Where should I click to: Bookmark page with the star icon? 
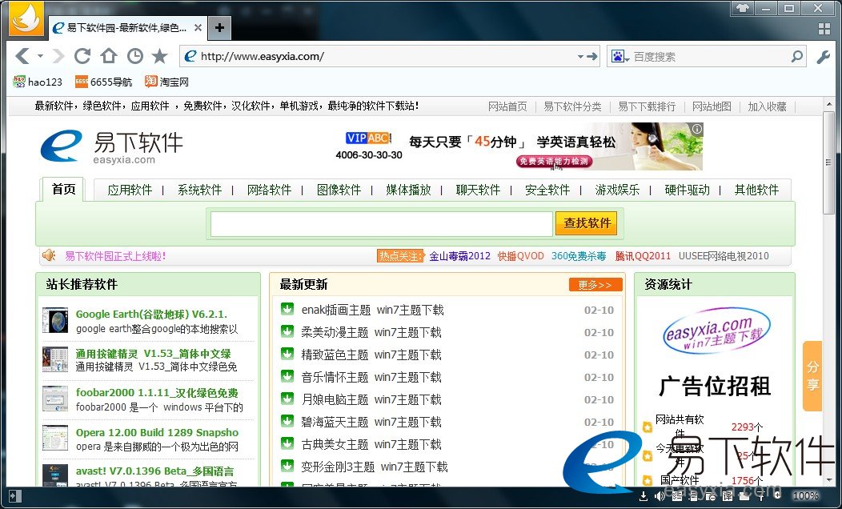click(160, 56)
